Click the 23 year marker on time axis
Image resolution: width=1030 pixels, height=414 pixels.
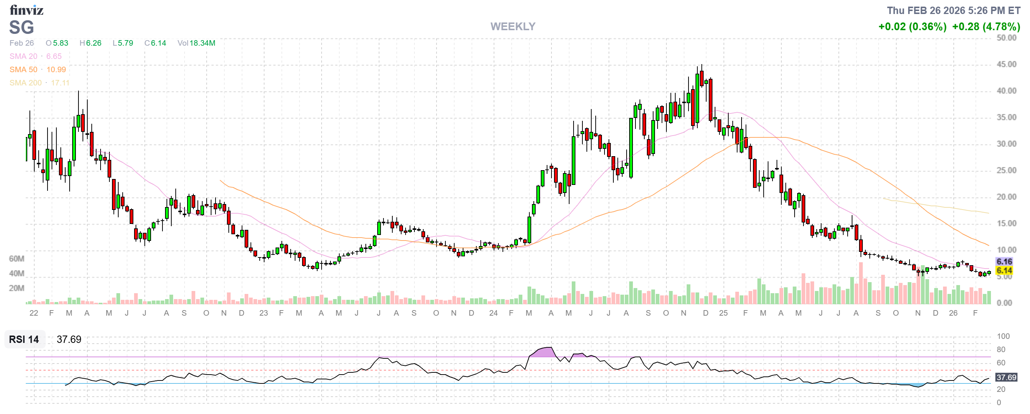pyautogui.click(x=263, y=313)
